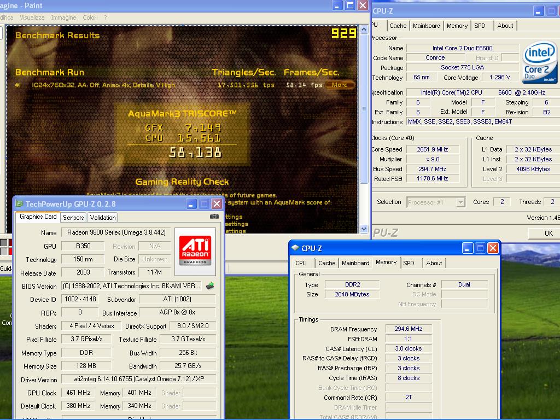The width and height of the screenshot is (560, 420).
Task: Select Cache tab in CPU-Z Memory window
Action: coord(327,263)
